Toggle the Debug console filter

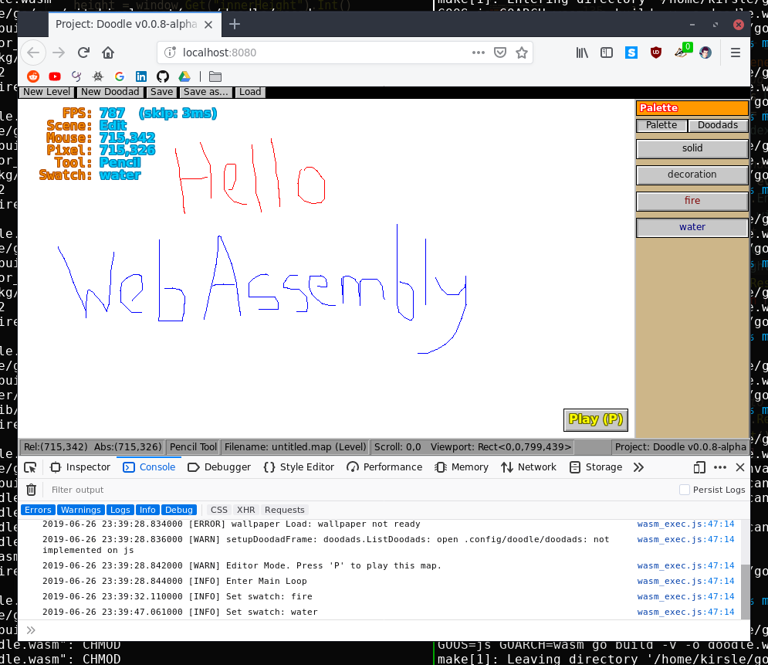click(x=179, y=510)
